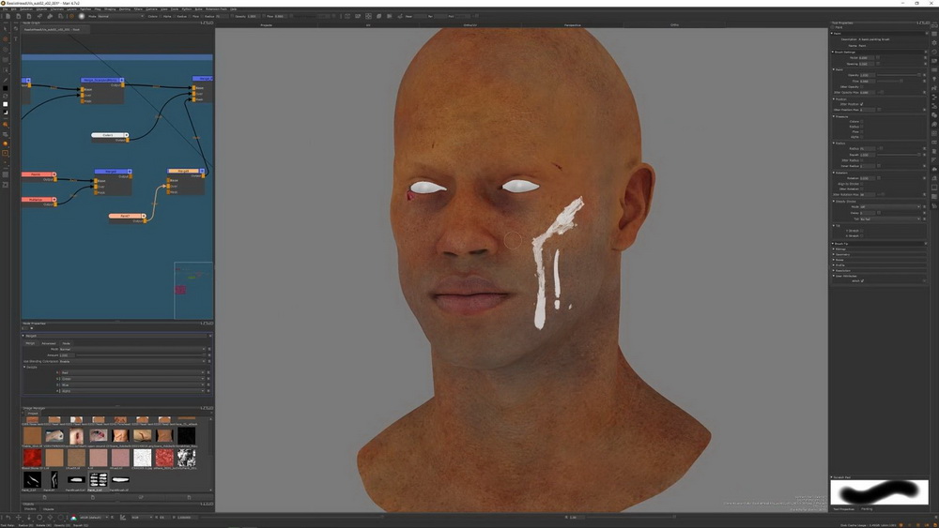Viewport: 939px width, 528px height.
Task: Open the Advanced tab in Node Properties
Action: click(49, 343)
